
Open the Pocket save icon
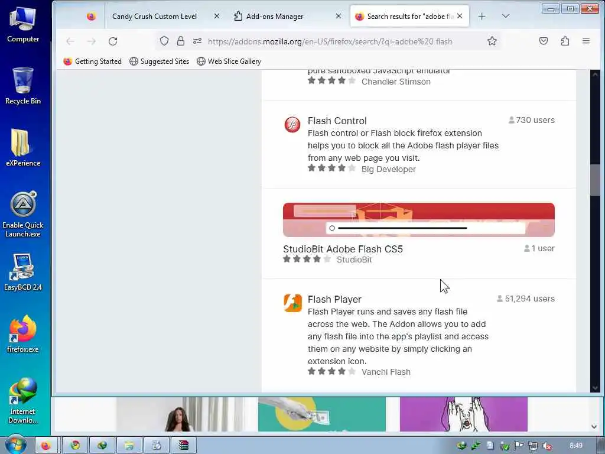pos(544,41)
